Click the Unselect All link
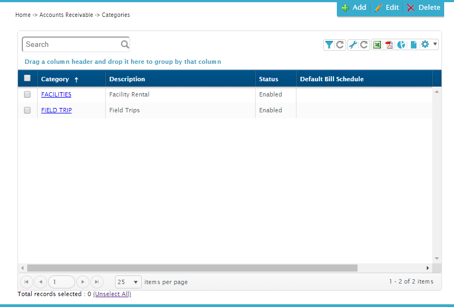454x307 pixels. click(x=112, y=294)
